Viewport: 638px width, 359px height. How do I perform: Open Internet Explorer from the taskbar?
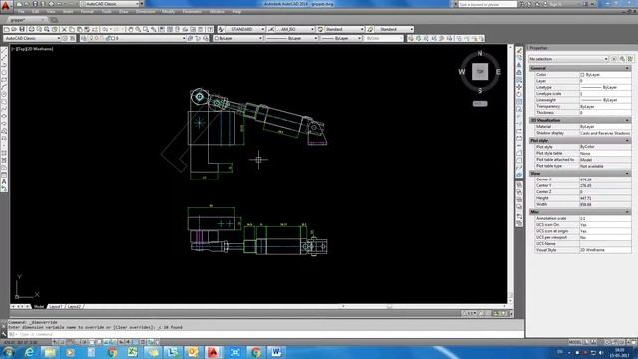pyautogui.click(x=29, y=352)
